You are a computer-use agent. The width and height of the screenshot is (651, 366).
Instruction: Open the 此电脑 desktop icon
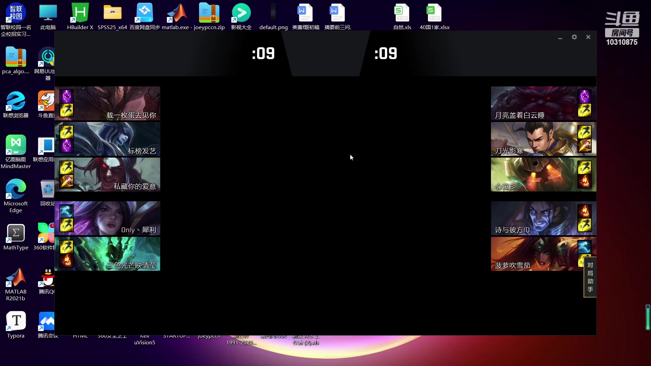point(48,16)
